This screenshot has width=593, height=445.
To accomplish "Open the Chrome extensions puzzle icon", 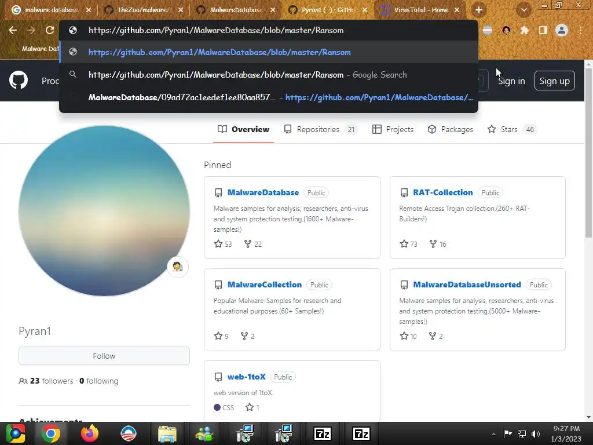I will pyautogui.click(x=525, y=30).
